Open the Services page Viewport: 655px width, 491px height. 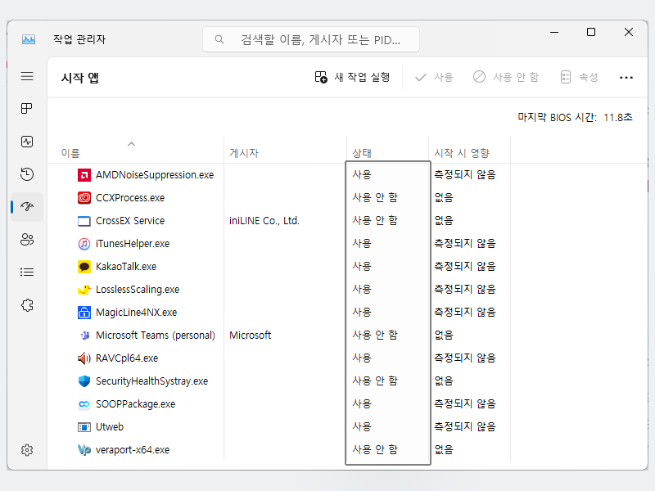(x=27, y=304)
